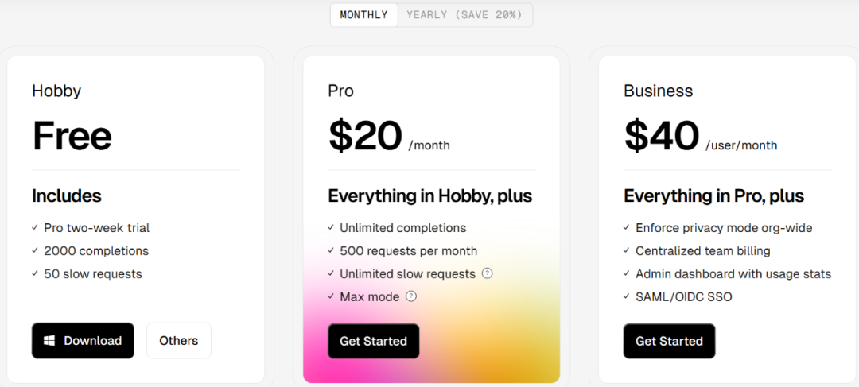859x387 pixels.
Task: Download the Hobby plan for Windows
Action: (83, 340)
